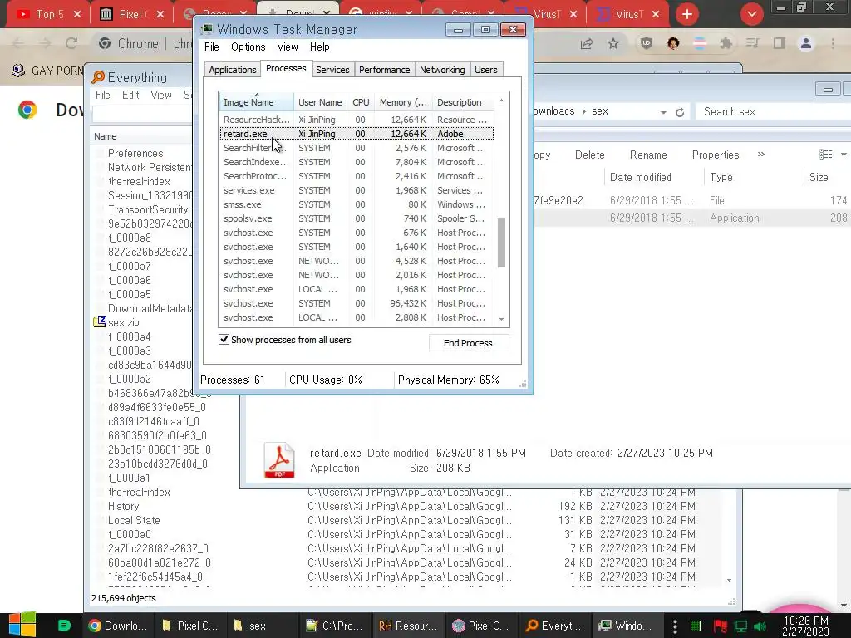851x638 pixels.
Task: Open Chrome's tab search chevron button
Action: pos(751,14)
